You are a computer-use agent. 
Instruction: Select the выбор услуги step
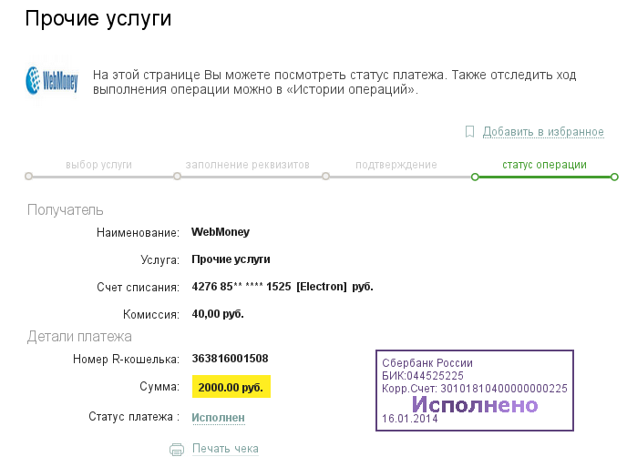tap(98, 165)
